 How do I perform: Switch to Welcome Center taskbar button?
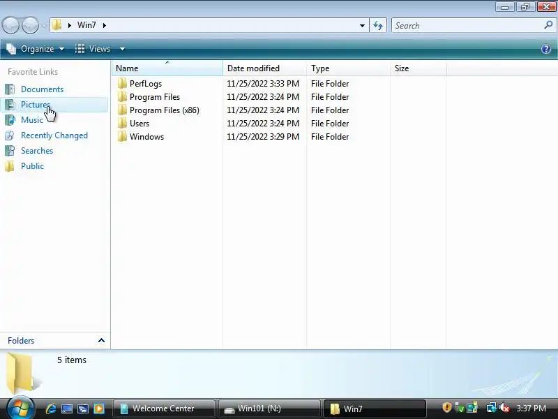[x=164, y=409]
